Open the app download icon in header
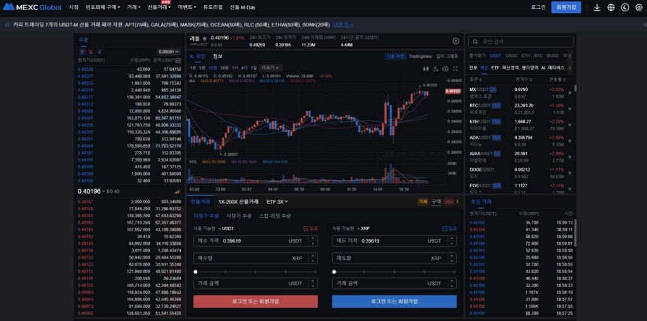 (596, 8)
